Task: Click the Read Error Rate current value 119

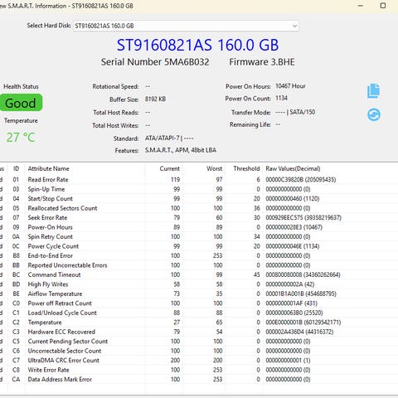Action: click(x=175, y=180)
